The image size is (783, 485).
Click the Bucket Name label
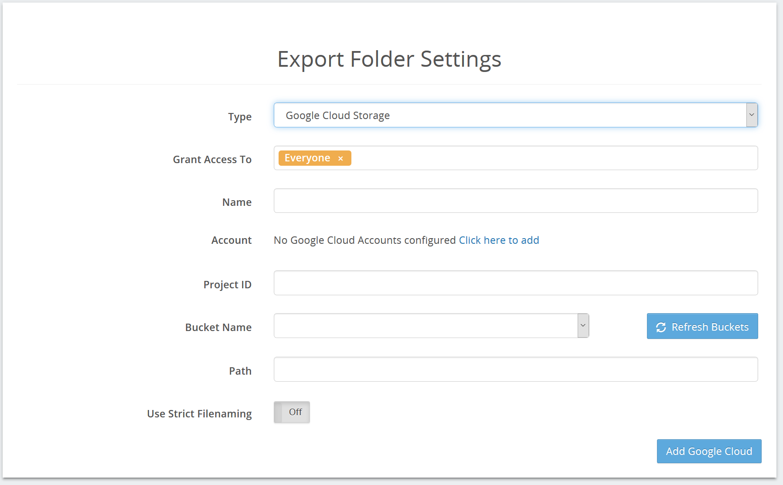click(x=218, y=328)
